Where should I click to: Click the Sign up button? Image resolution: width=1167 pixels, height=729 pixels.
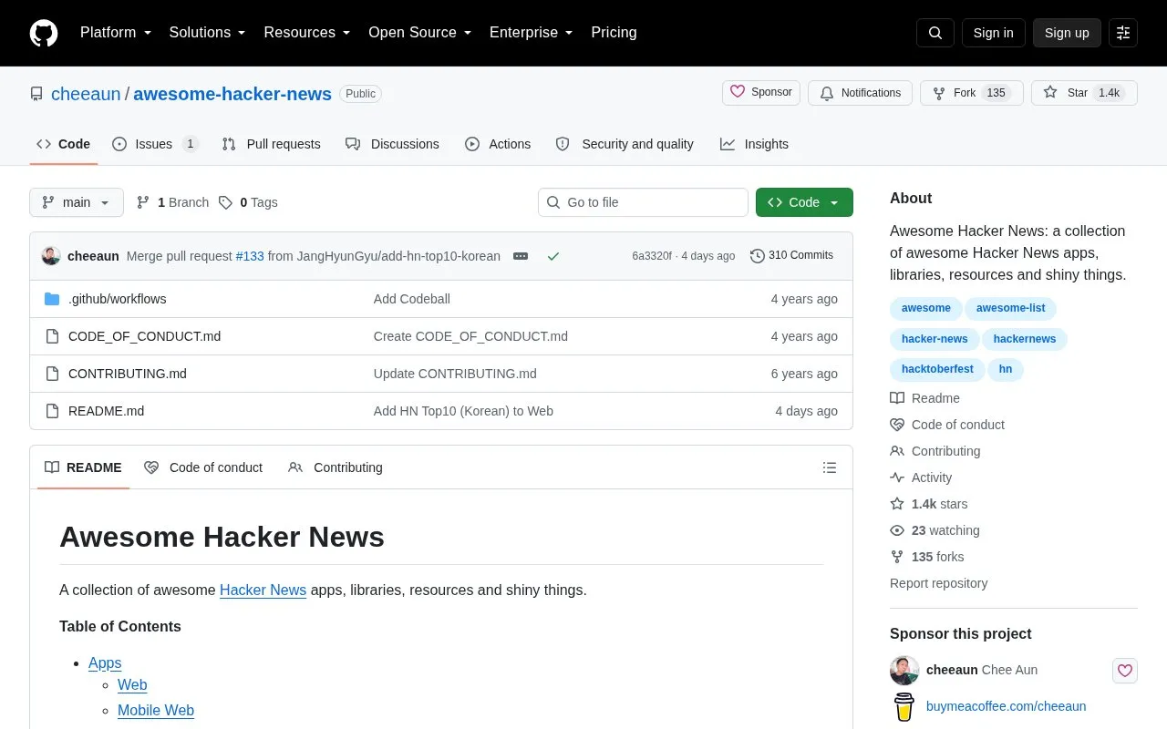[1067, 33]
